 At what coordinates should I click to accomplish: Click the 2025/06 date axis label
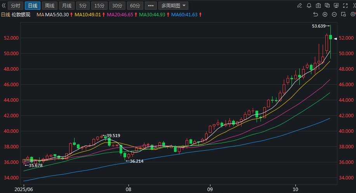24,190
